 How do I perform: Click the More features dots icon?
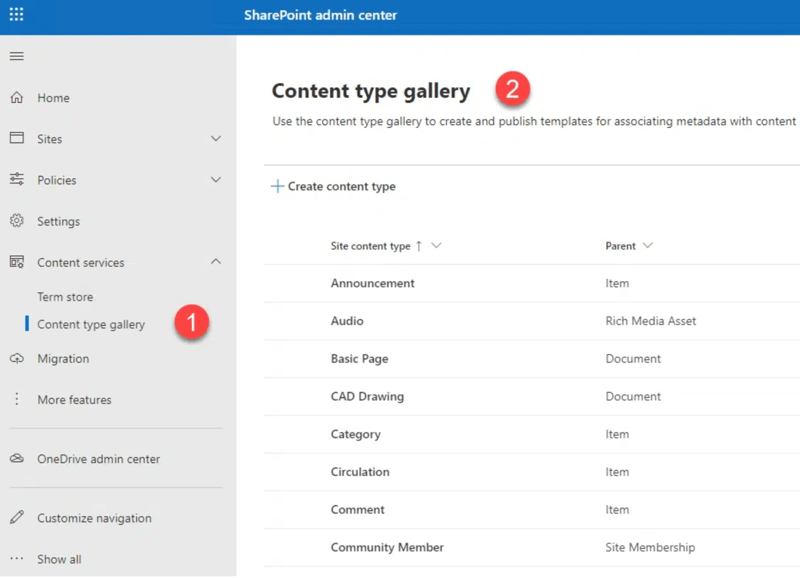pyautogui.click(x=17, y=399)
